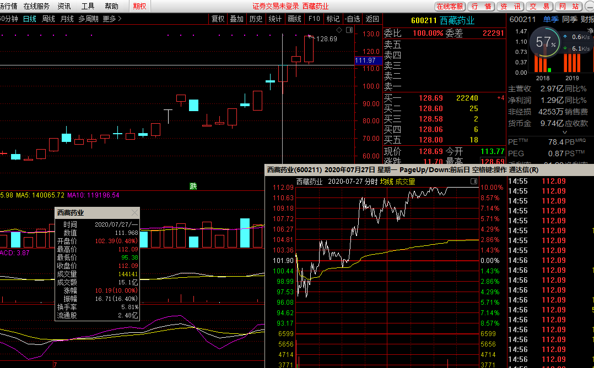Toggle the chart side panel icon
Image resolution: width=594 pixels, height=368 pixels.
349,30
